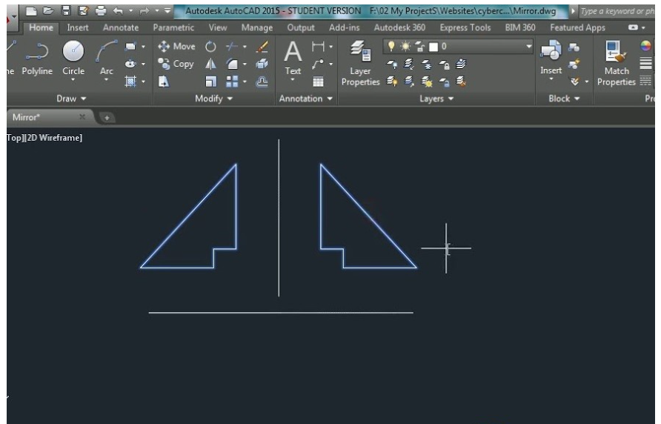
Task: Expand the Draw panel
Action: coord(72,99)
